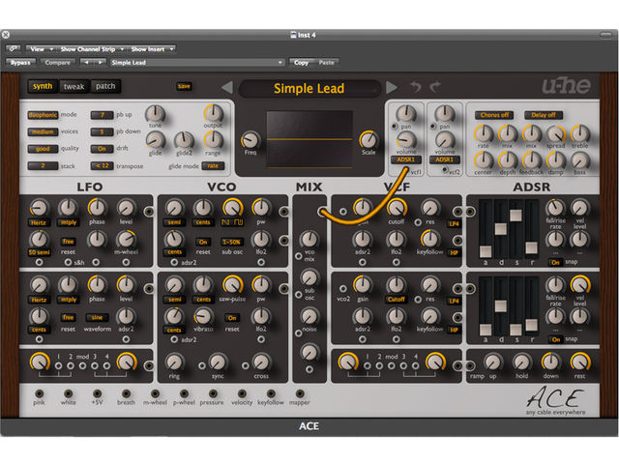Click the cross modulation knob

click(261, 362)
